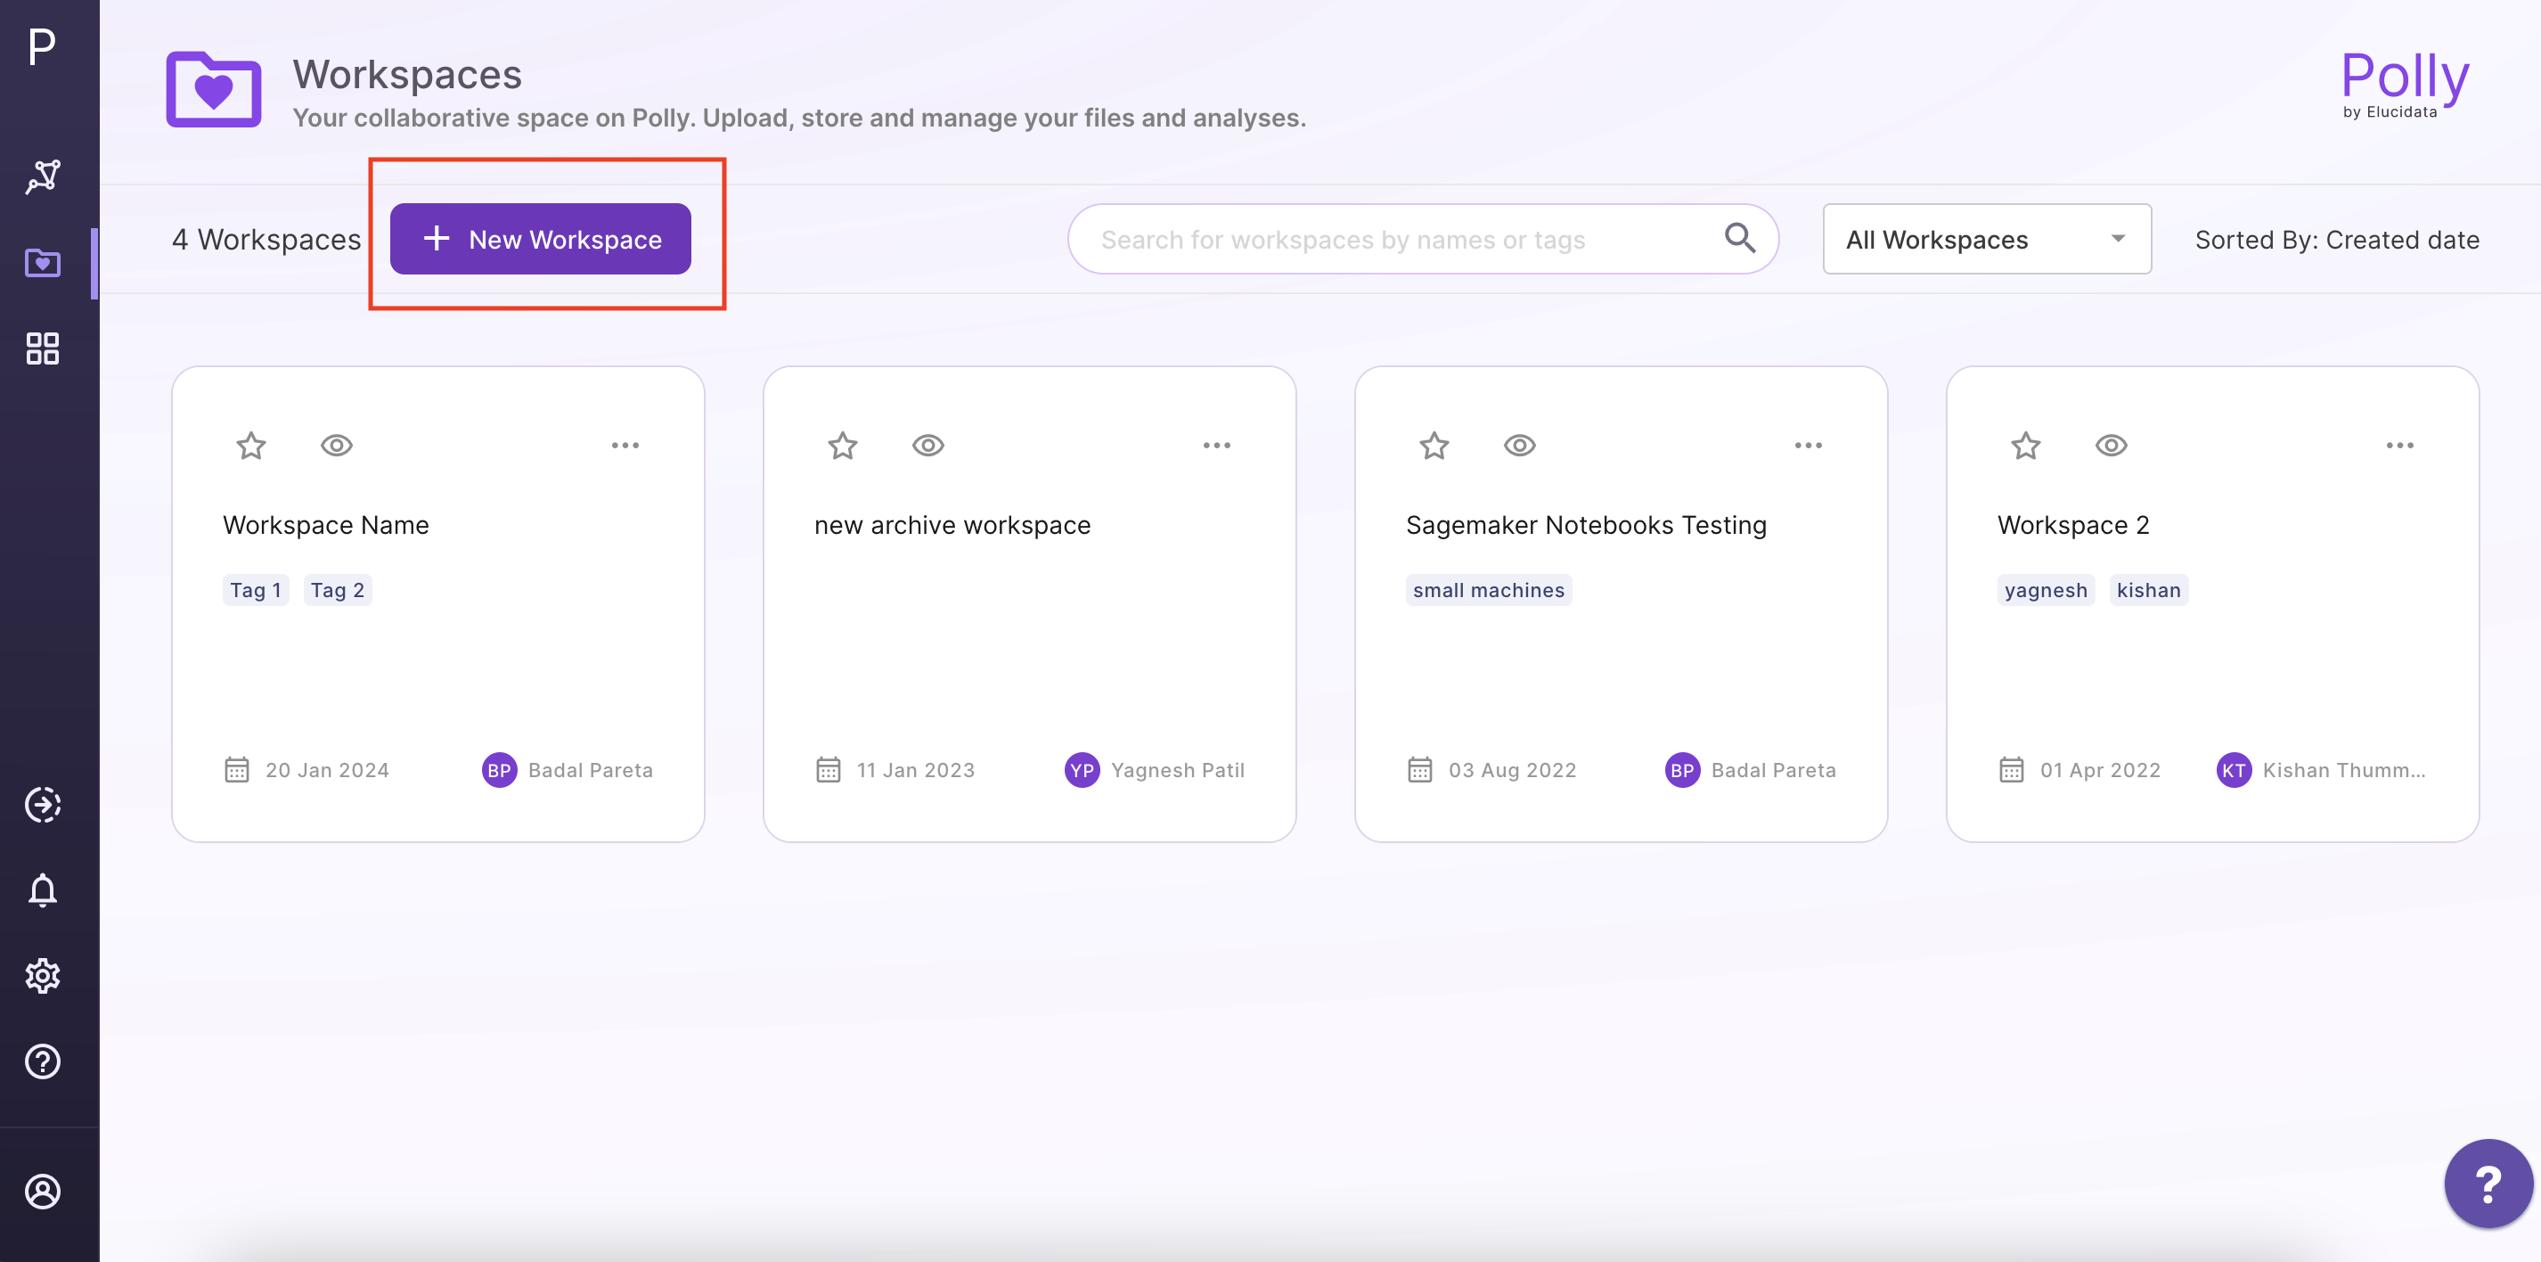
Task: Click the 20 Jan 2024 date
Action: [x=328, y=771]
